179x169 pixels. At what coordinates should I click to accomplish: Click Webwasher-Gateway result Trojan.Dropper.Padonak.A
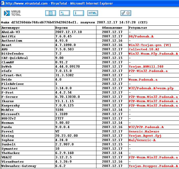pyautogui.click(x=153, y=166)
